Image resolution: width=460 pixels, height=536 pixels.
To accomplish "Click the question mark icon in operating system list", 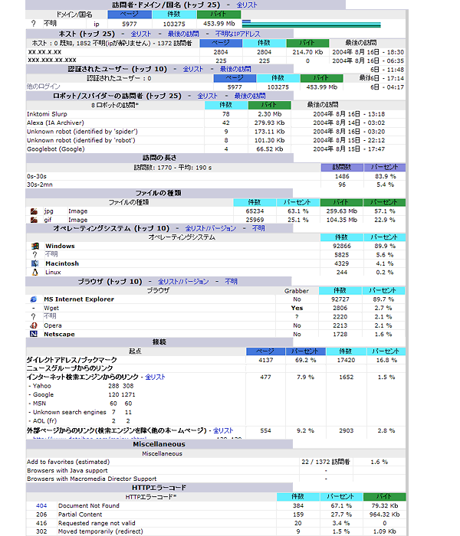I will click(x=35, y=255).
